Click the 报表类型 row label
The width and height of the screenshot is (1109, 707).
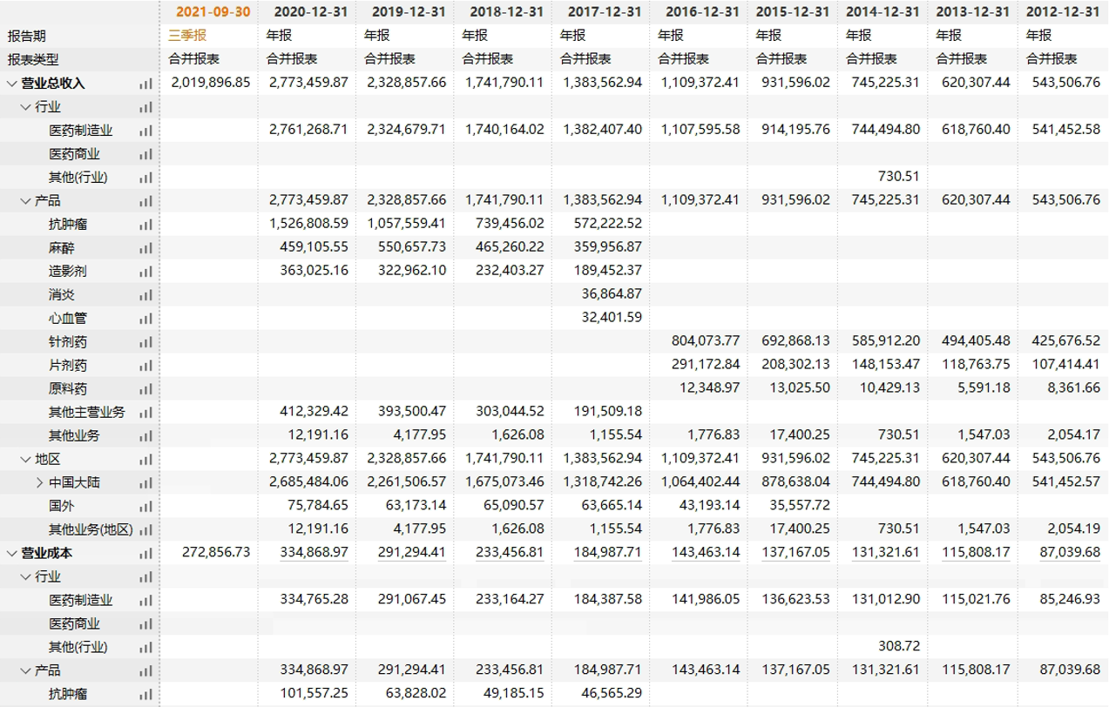[x=33, y=59]
